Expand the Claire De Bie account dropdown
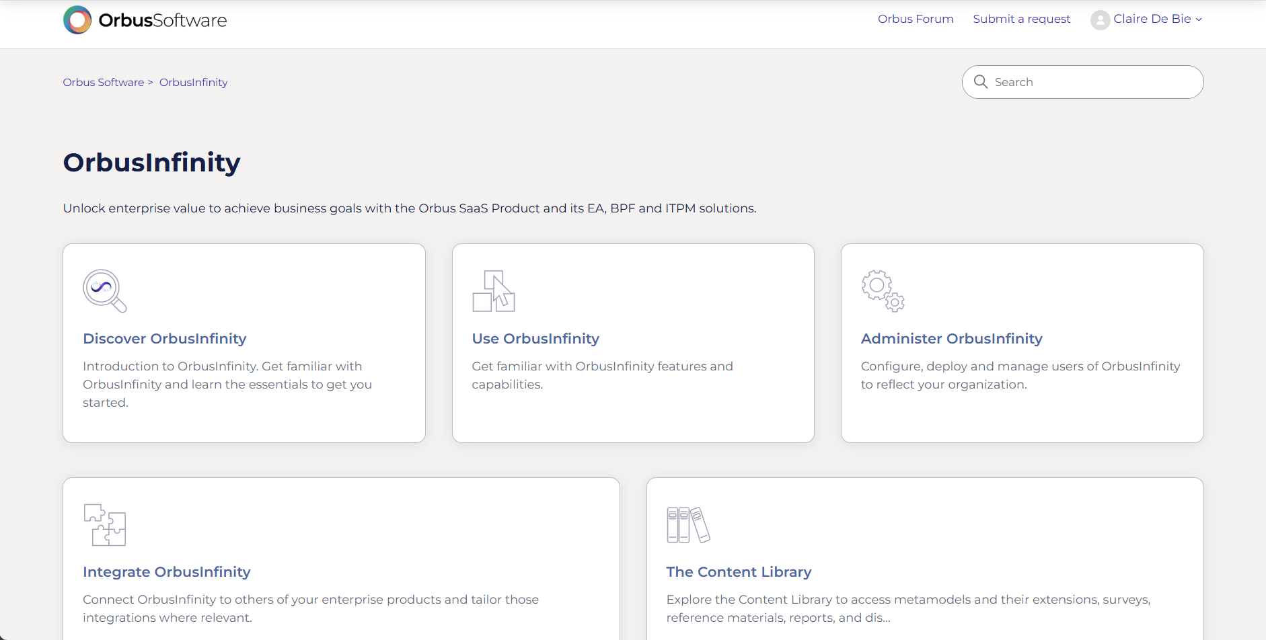 [x=1152, y=19]
